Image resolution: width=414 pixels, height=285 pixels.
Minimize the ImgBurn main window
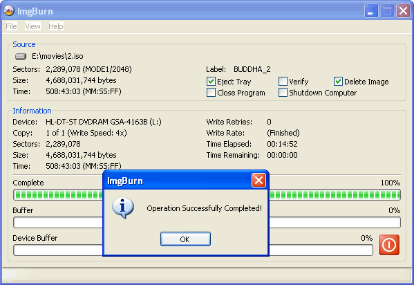pyautogui.click(x=371, y=11)
